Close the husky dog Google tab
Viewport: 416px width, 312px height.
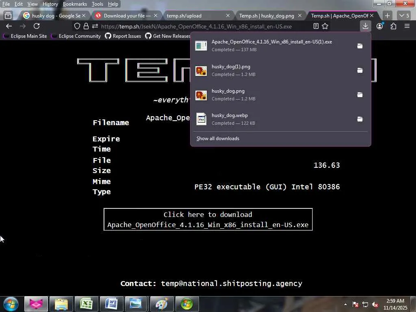coord(84,16)
